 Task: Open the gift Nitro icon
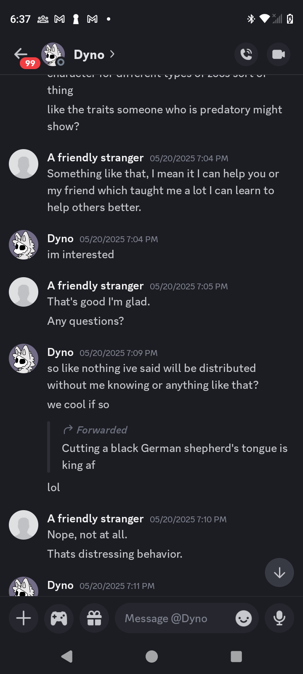[94, 618]
